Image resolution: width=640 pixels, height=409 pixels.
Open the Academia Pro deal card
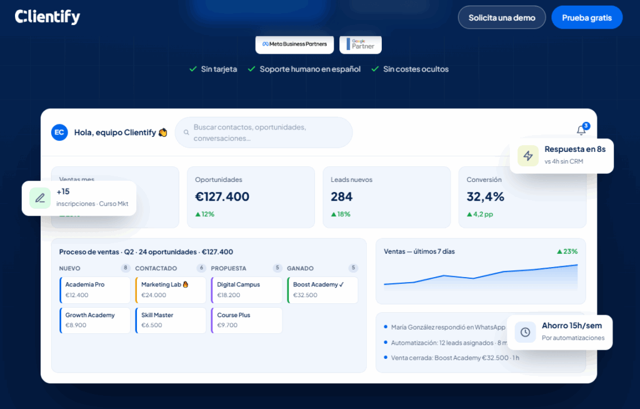click(x=95, y=290)
